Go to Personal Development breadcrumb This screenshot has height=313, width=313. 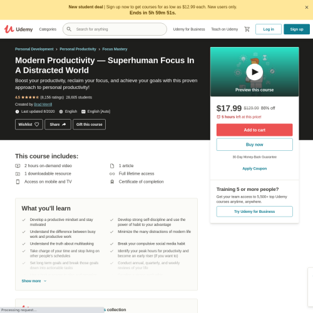(x=34, y=49)
